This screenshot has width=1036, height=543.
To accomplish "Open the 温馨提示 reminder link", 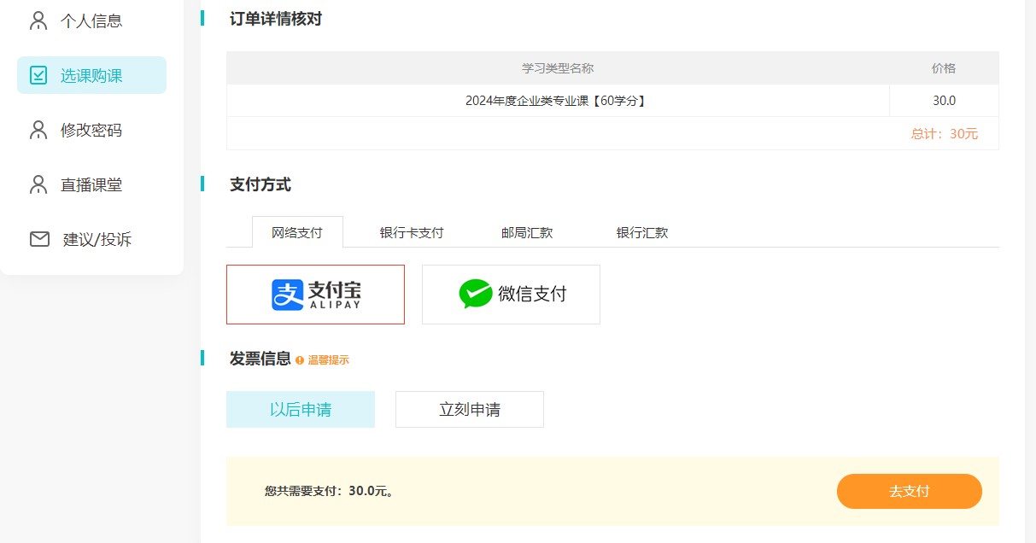I will tap(330, 359).
